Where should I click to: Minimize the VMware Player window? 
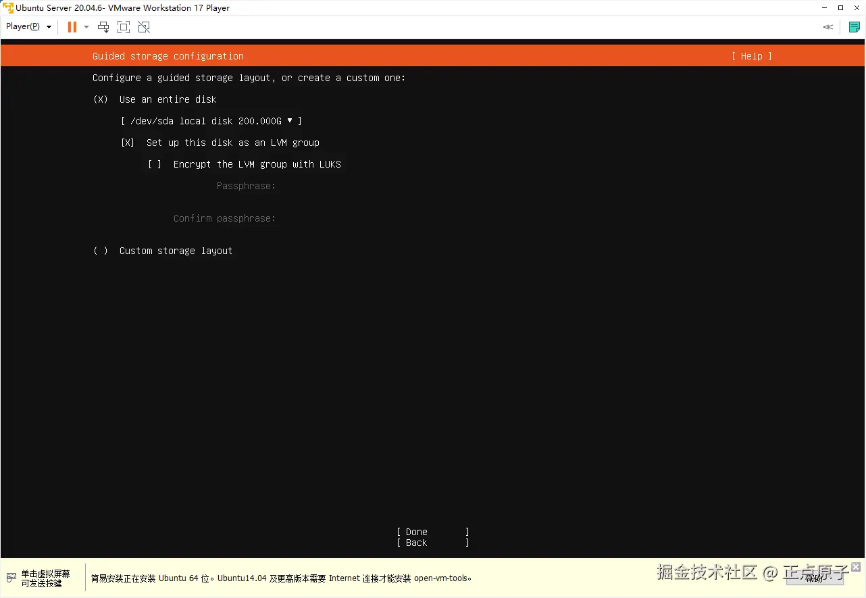point(823,8)
